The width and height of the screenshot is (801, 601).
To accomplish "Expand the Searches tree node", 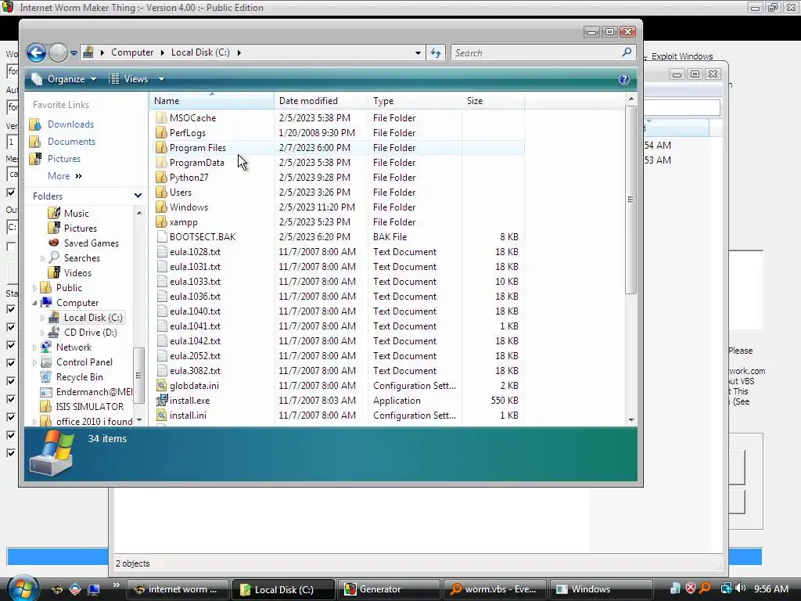I will pos(42,258).
